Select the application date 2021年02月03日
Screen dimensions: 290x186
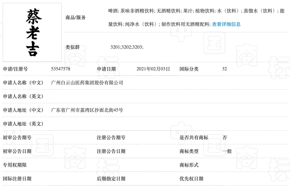point(153,69)
